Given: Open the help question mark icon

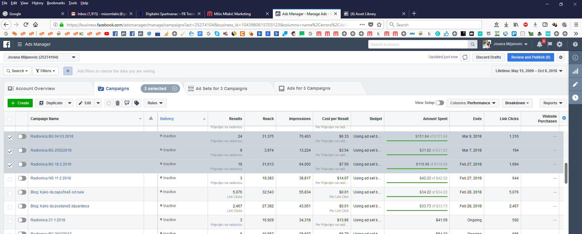Looking at the screenshot, I should pyautogui.click(x=575, y=44).
